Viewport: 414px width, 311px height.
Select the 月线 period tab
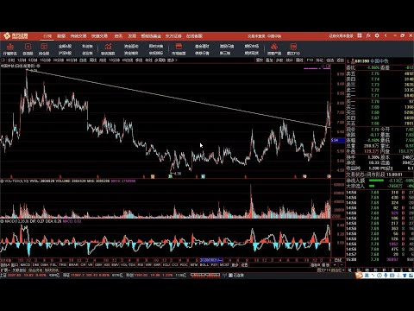[103, 60]
